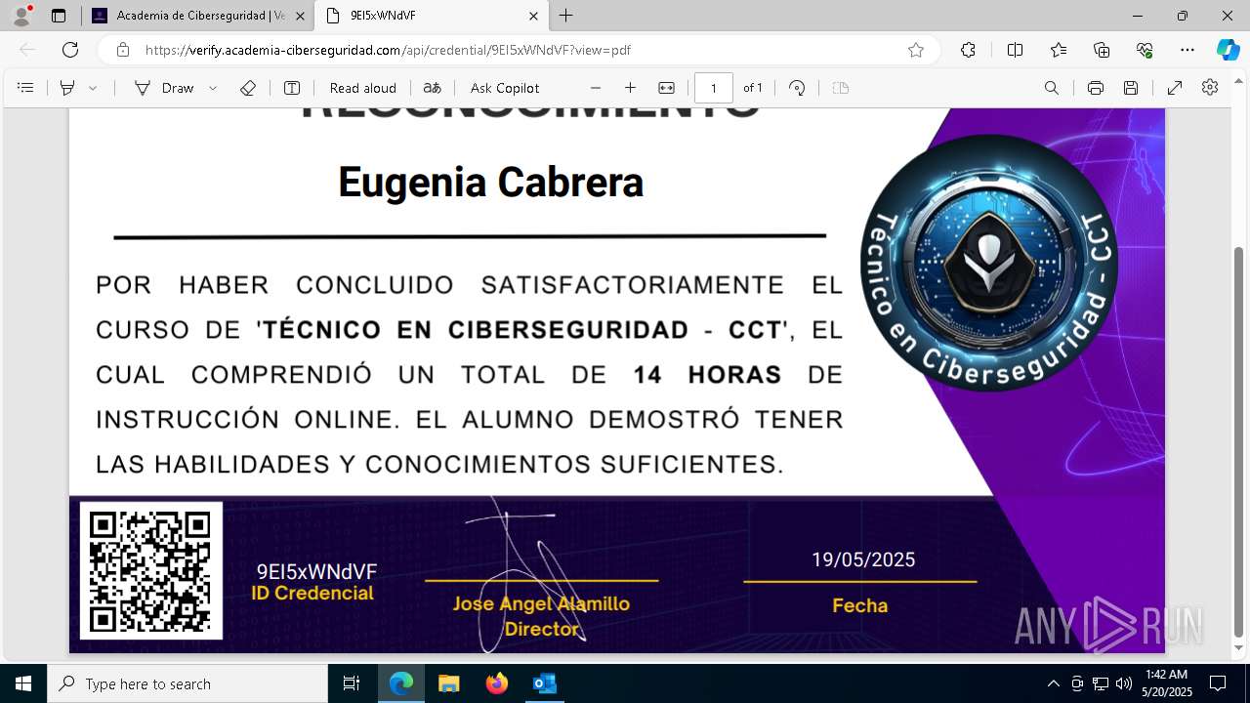Rotate the PDF page
Viewport: 1250px width, 703px height.
coord(797,88)
